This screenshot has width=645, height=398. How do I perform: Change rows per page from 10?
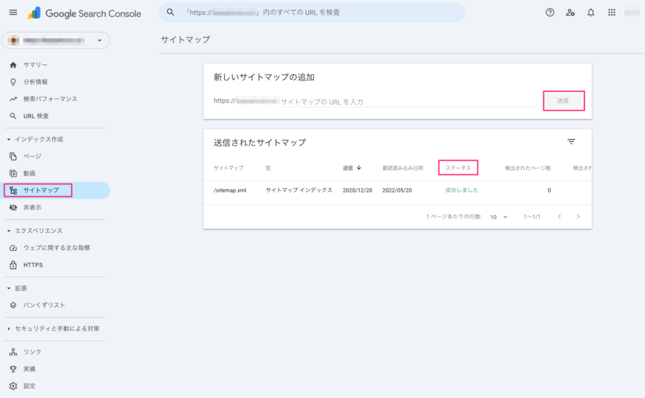click(499, 215)
